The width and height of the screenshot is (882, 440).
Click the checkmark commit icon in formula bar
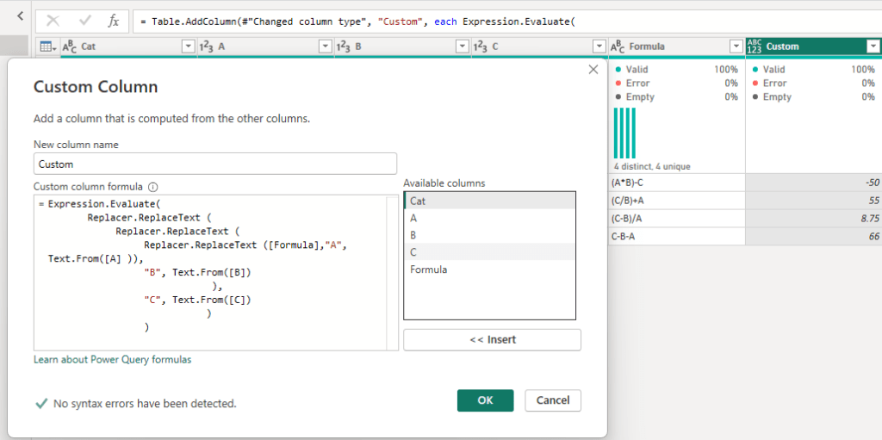coord(84,21)
